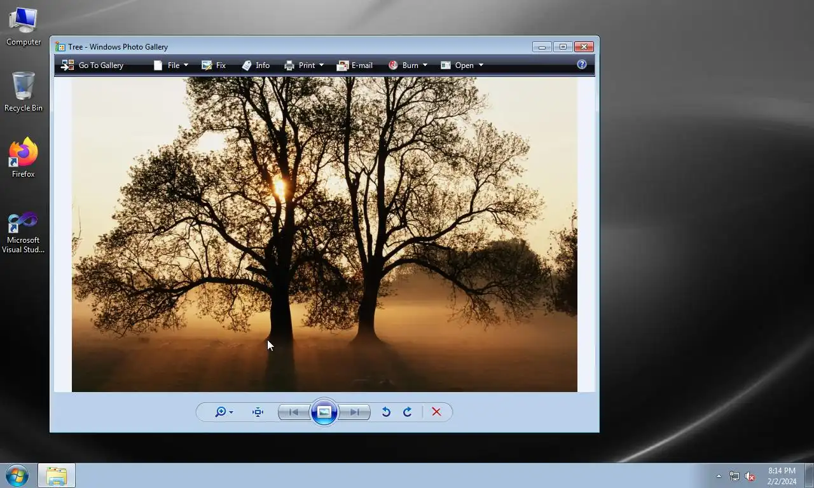Open the Fix panel
This screenshot has width=814, height=488.
(214, 65)
